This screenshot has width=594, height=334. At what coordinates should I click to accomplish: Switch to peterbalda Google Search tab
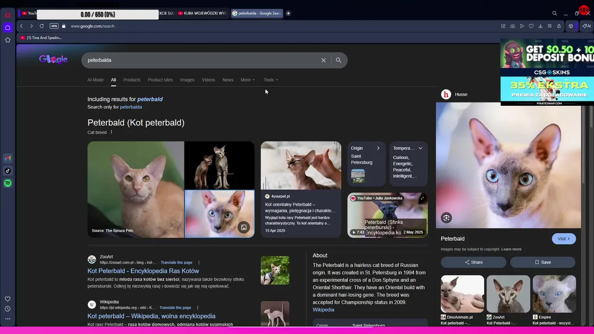[257, 13]
